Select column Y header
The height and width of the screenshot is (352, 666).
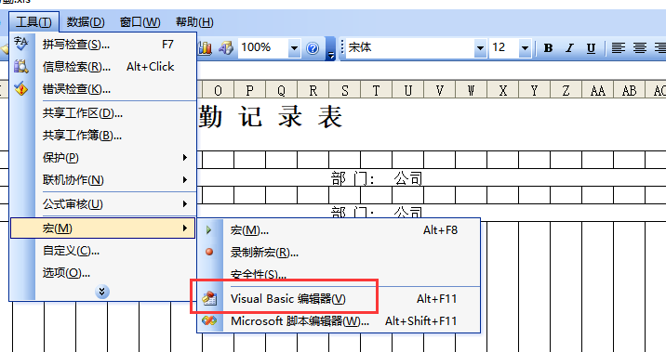534,90
